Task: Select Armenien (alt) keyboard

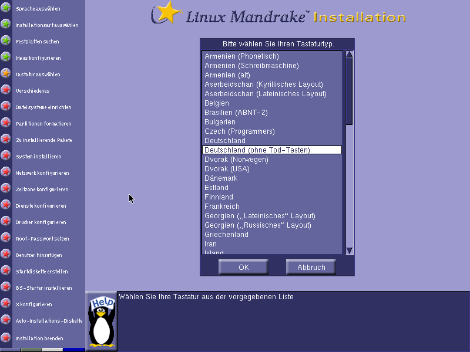Action: tap(272, 75)
